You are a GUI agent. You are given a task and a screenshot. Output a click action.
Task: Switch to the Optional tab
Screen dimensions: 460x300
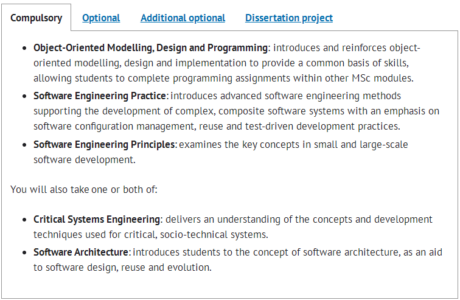pyautogui.click(x=101, y=18)
